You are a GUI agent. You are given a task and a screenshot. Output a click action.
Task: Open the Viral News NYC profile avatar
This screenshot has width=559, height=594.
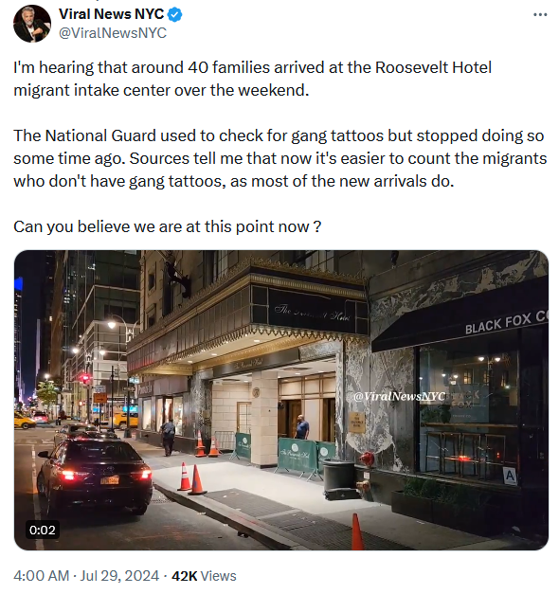click(x=32, y=24)
